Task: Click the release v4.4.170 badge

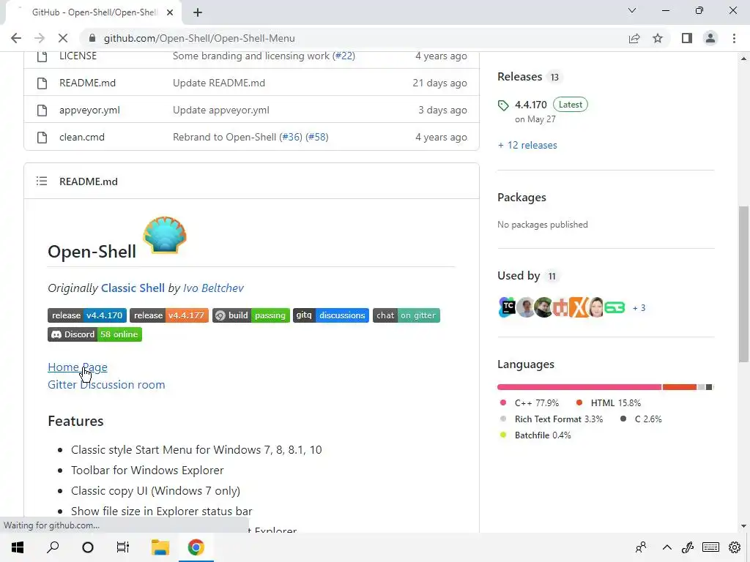Action: click(x=87, y=315)
